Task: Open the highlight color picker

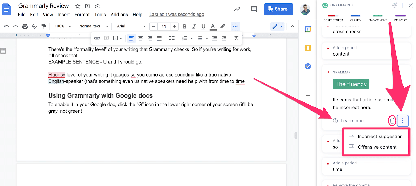Action: [223, 26]
